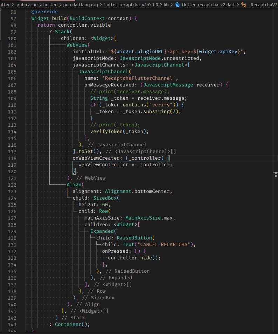Click 'SizedBox(' constructor on line 124

(106, 198)
